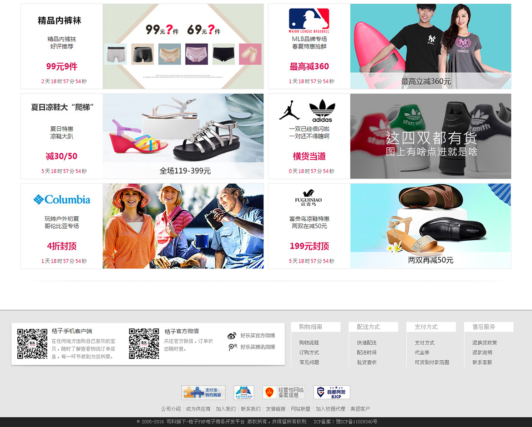
Task: Click the ICP备案 number in the footer
Action: coord(345,422)
